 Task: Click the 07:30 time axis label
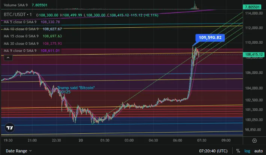[202, 140]
